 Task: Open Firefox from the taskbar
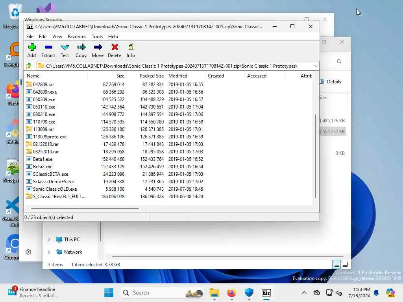231,293
